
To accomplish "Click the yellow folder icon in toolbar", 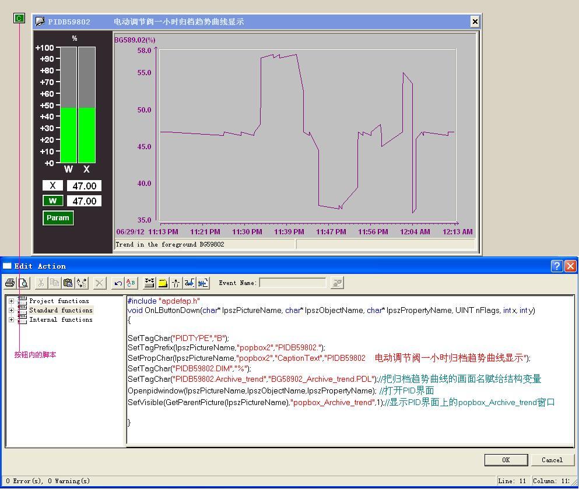I will tap(163, 283).
